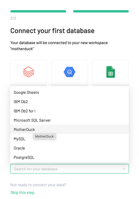Pick Oracle from the database list

(69, 148)
